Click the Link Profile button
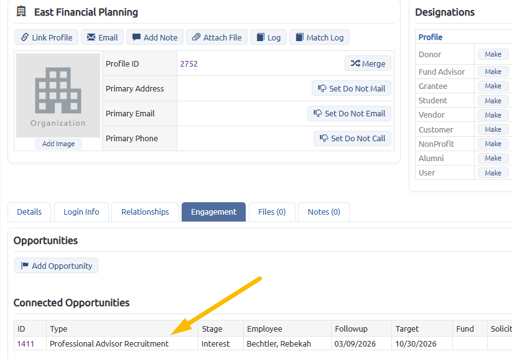 point(46,37)
